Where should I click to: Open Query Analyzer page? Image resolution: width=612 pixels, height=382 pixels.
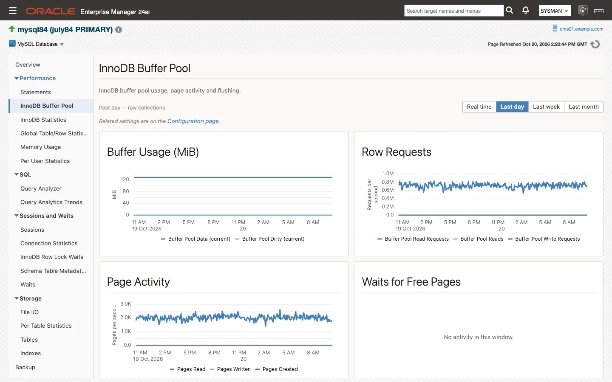[41, 188]
